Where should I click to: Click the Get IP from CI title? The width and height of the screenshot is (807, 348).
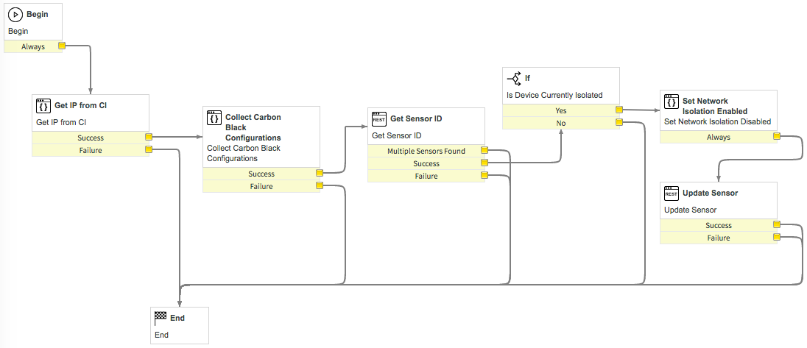[81, 105]
